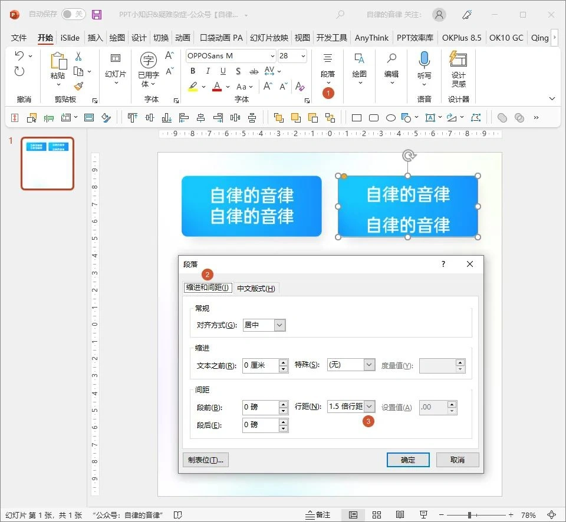566x522 pixels.
Task: Click the 确定 confirm button
Action: [408, 460]
